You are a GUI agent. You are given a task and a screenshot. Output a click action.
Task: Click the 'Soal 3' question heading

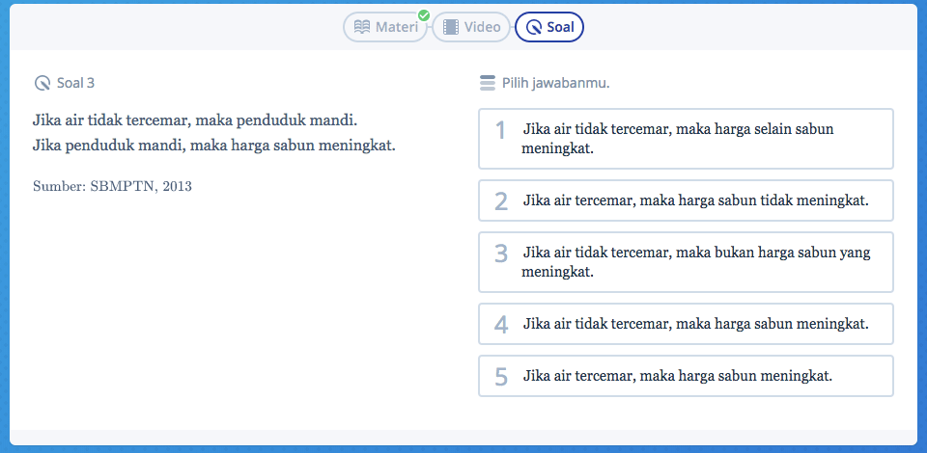point(75,83)
